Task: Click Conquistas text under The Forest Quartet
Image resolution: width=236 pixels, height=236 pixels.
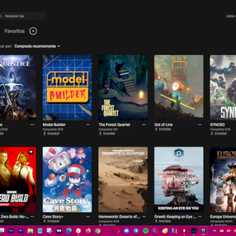Action: 108,129
